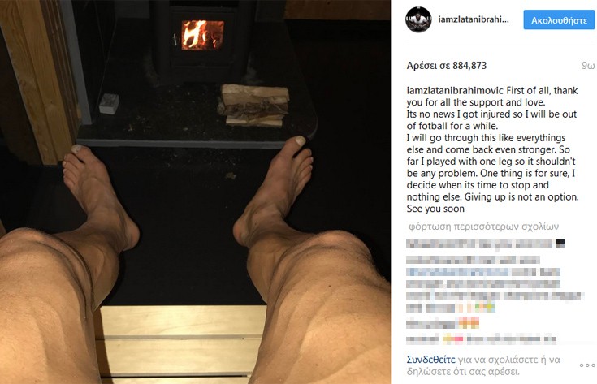Image resolution: width=597 pixels, height=384 pixels.
Task: Click the burning fire in the stove
Action: point(202,35)
